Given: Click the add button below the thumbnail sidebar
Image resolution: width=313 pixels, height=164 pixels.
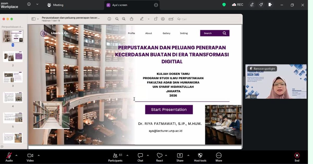Looking at the screenshot, I should 2,147.
